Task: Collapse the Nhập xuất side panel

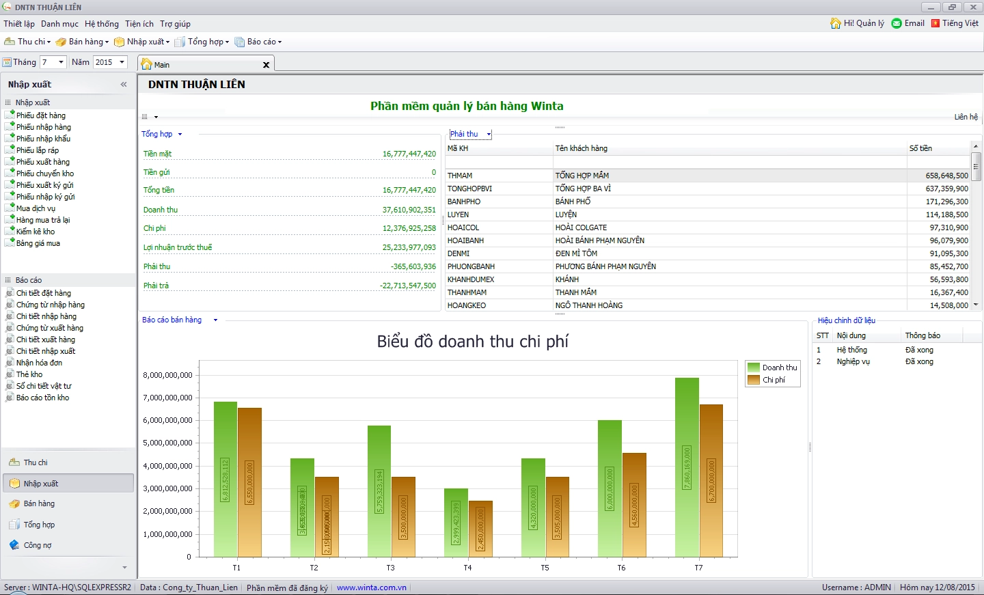Action: tap(124, 85)
